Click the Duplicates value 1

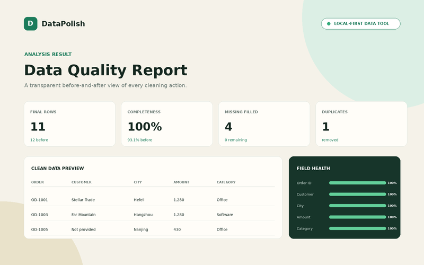[x=325, y=127]
